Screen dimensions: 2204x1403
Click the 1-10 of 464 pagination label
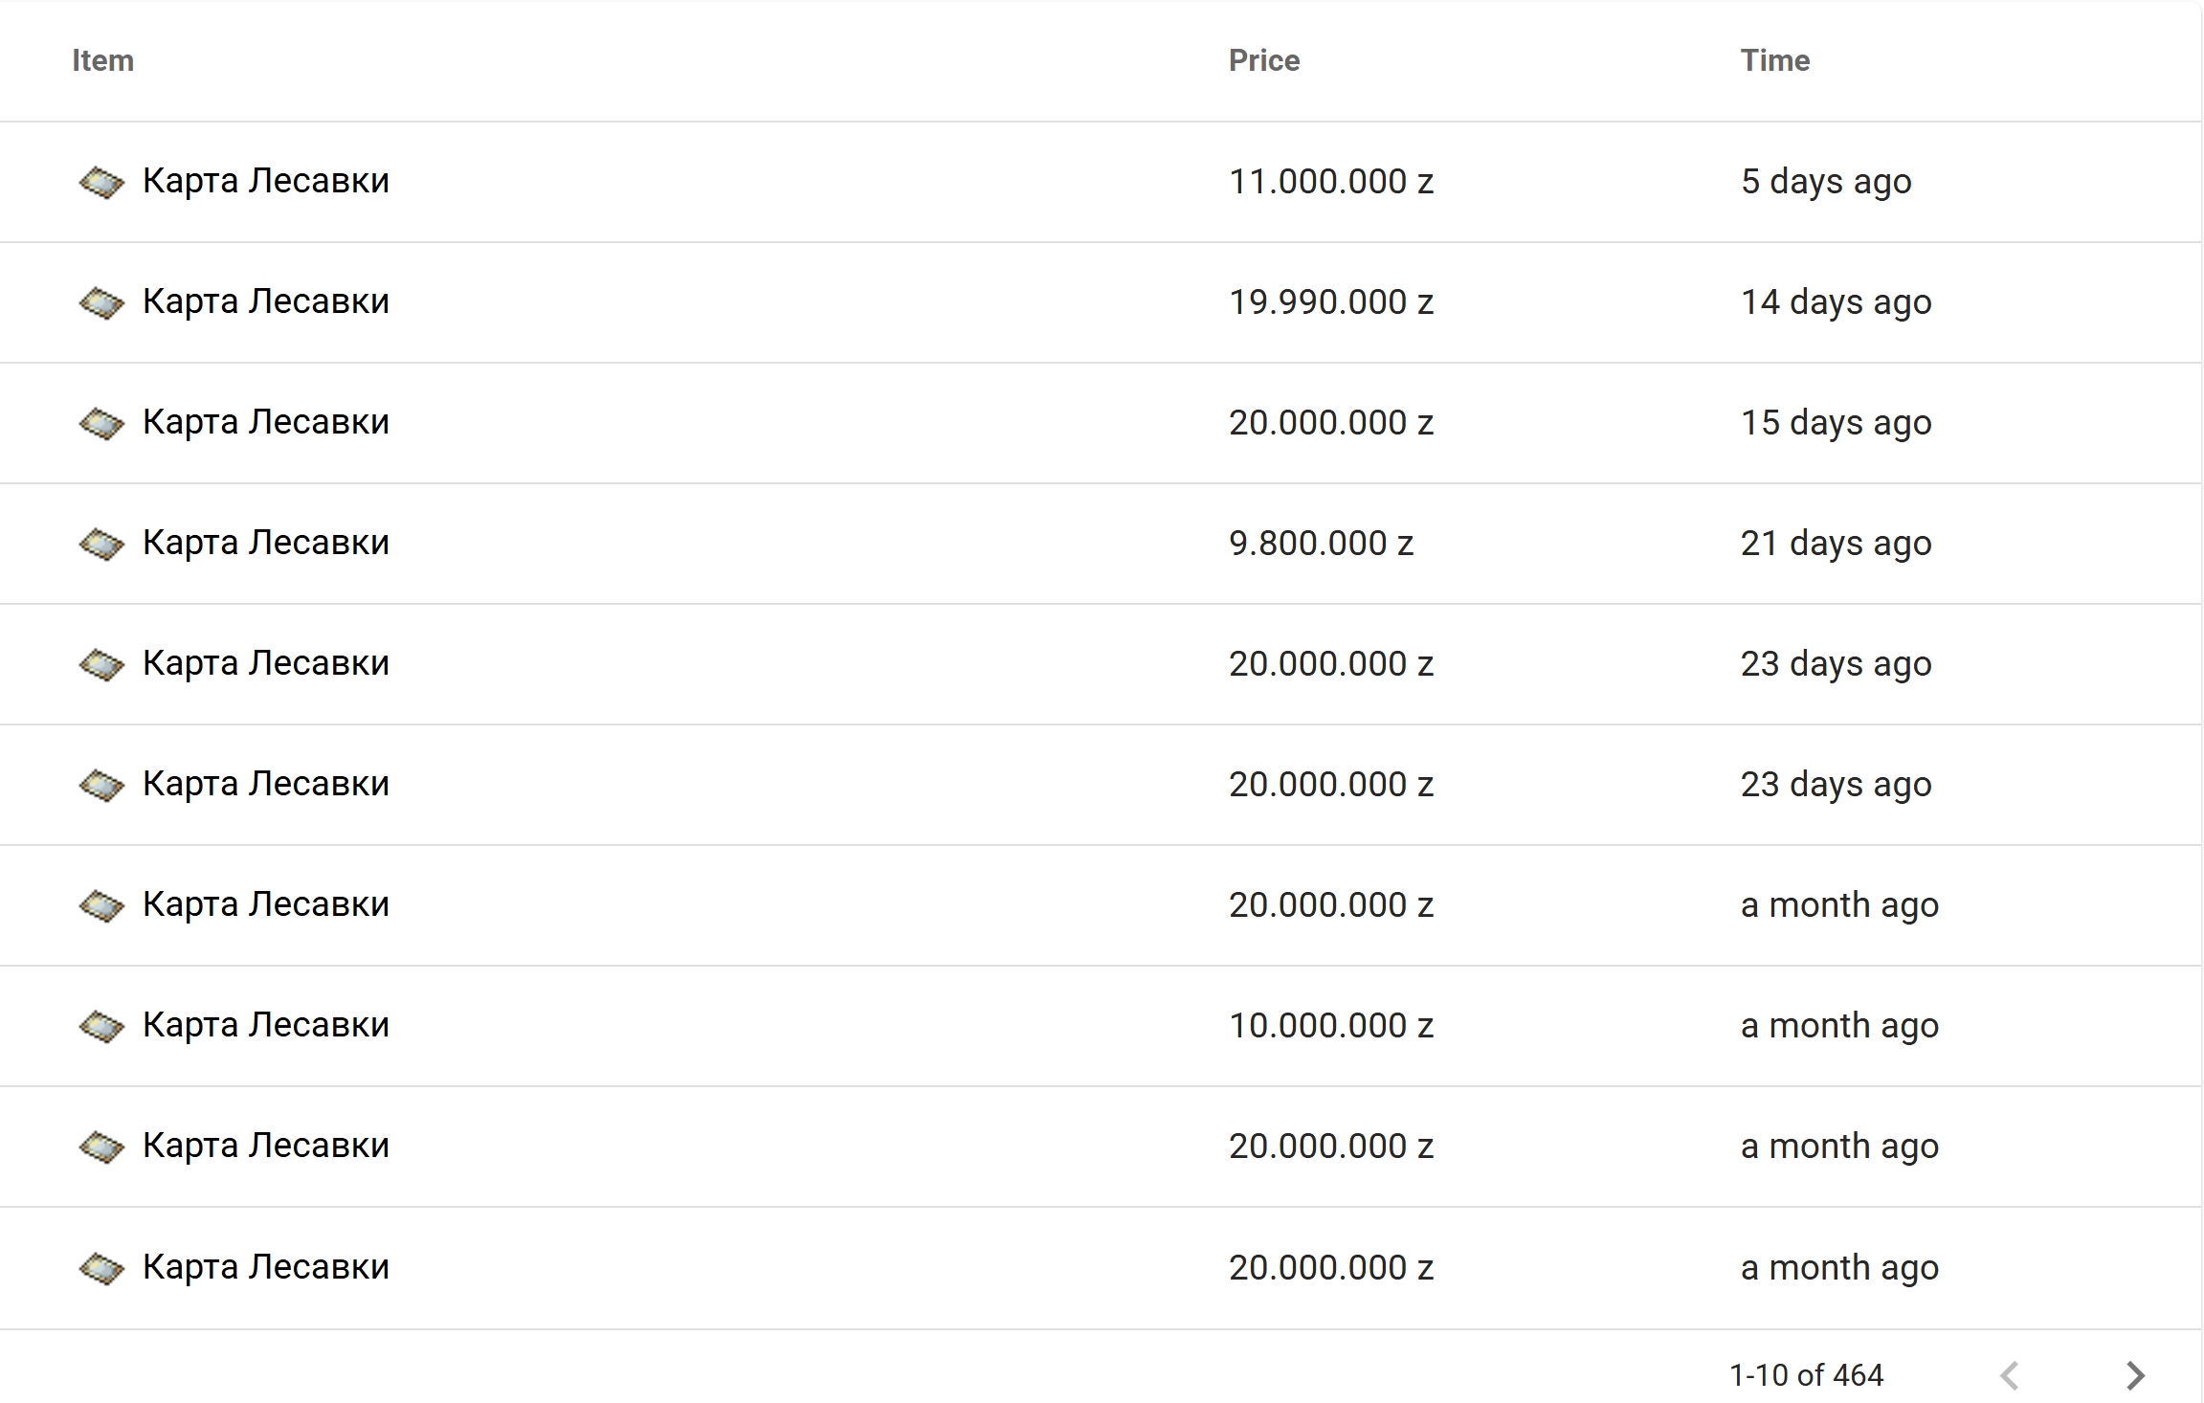(x=1805, y=1375)
